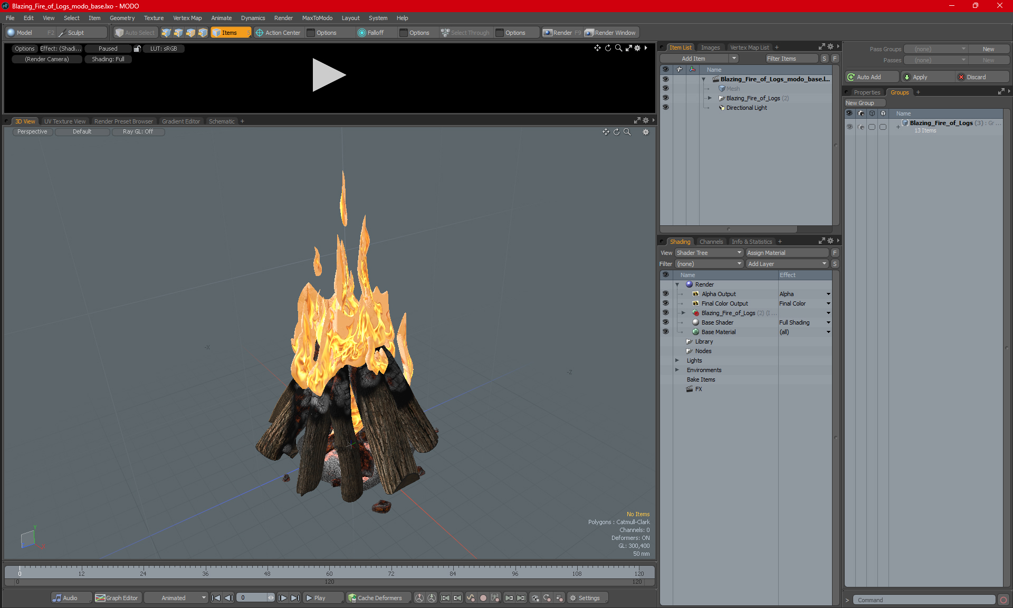Screen dimensions: 1013x608
Task: Select the UV Texture View tab
Action: pos(64,121)
